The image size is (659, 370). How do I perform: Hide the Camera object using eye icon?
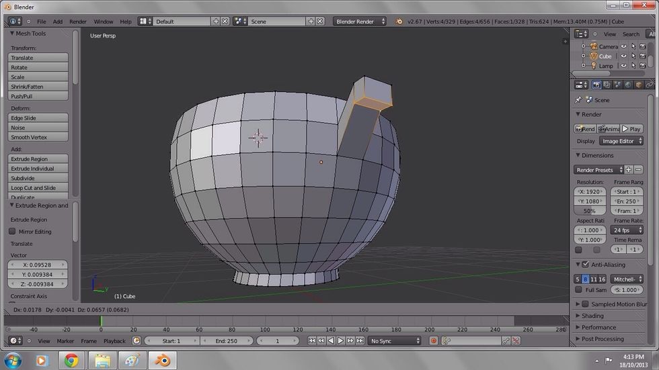tap(623, 46)
